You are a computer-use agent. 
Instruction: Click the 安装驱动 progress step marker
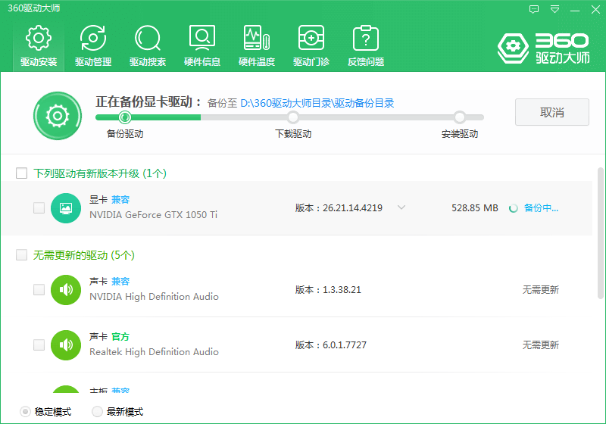pos(460,117)
